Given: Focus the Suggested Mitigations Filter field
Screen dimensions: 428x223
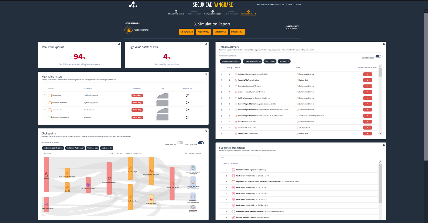Looking at the screenshot, I should (x=239, y=158).
